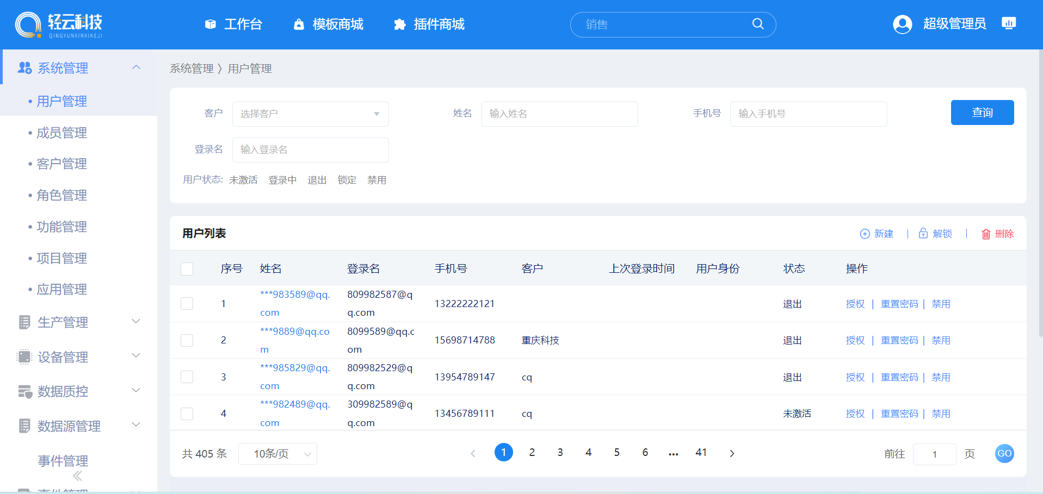This screenshot has width=1043, height=494.
Task: Click 系统管理 in the breadcrumb
Action: click(x=192, y=68)
